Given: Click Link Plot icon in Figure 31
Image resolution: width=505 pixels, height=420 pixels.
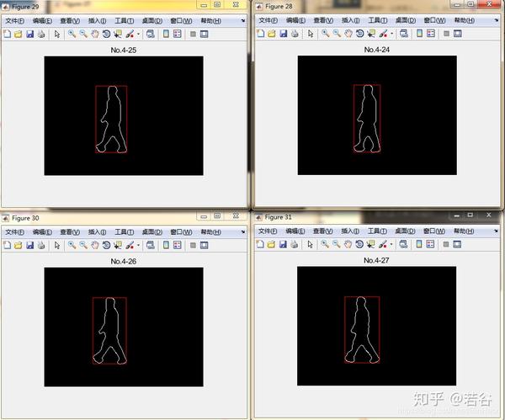Looking at the screenshot, I should [403, 244].
